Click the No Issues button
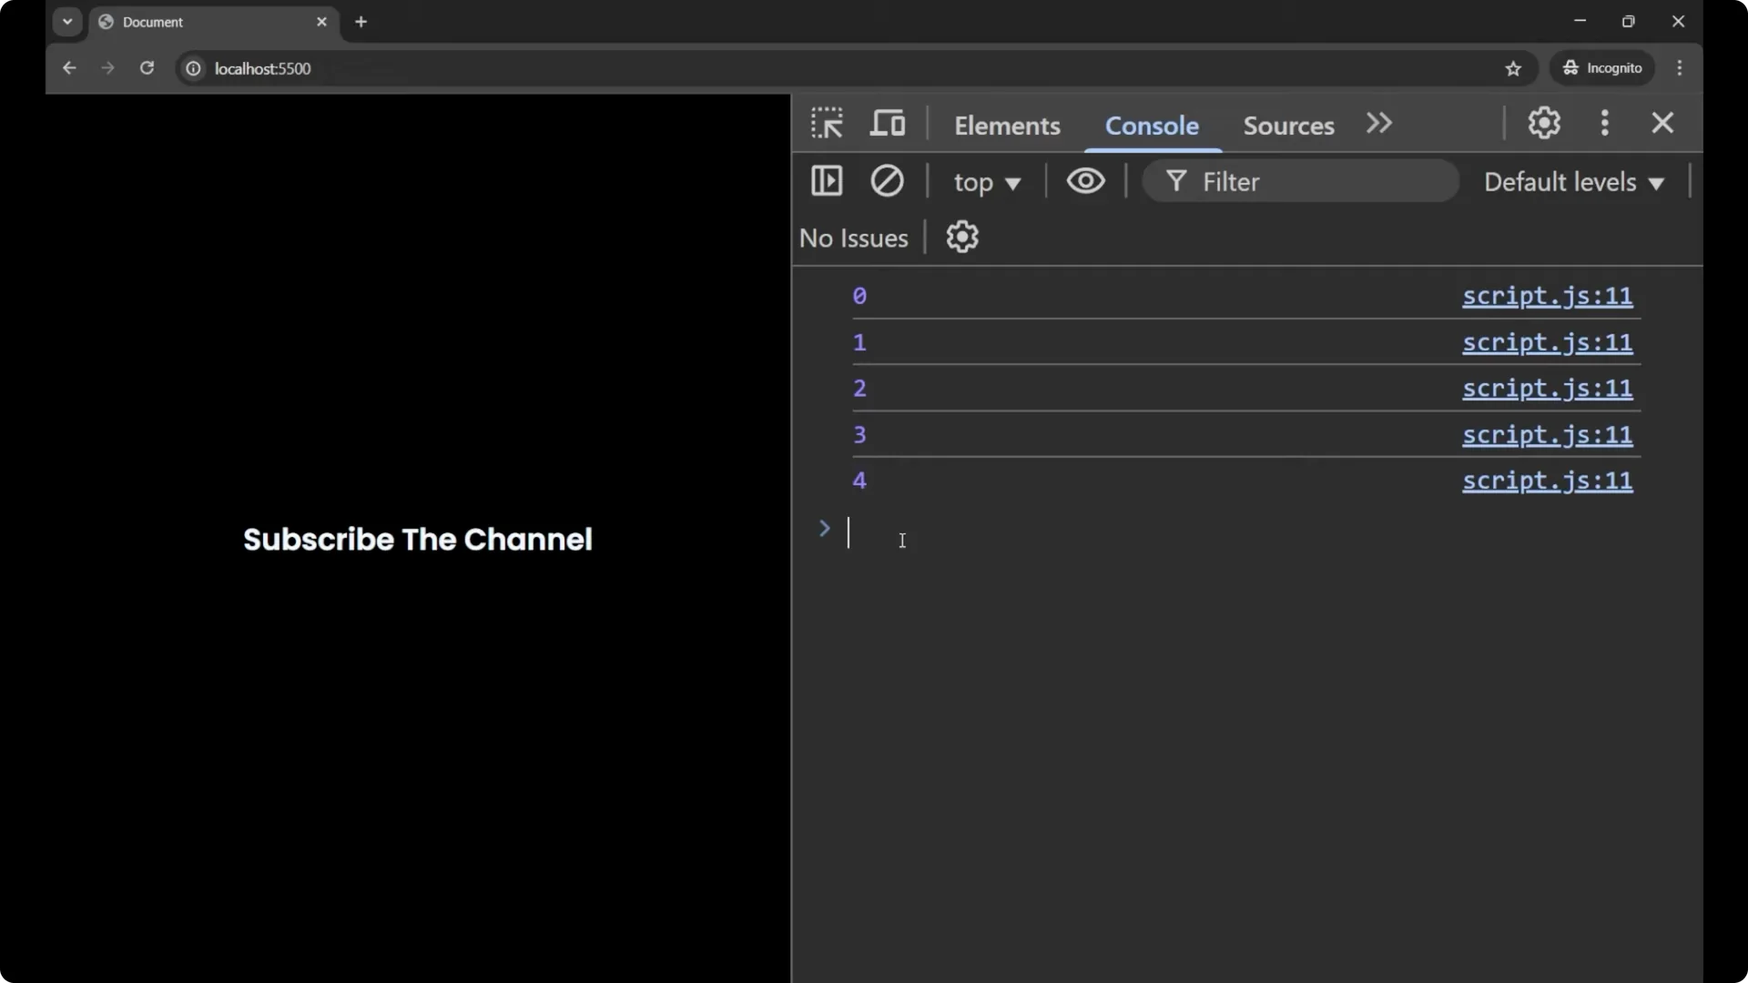 [x=853, y=238]
